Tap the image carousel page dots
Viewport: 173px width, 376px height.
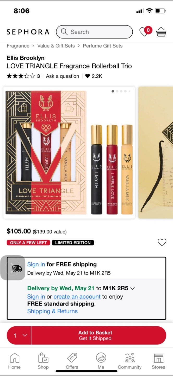click(121, 91)
